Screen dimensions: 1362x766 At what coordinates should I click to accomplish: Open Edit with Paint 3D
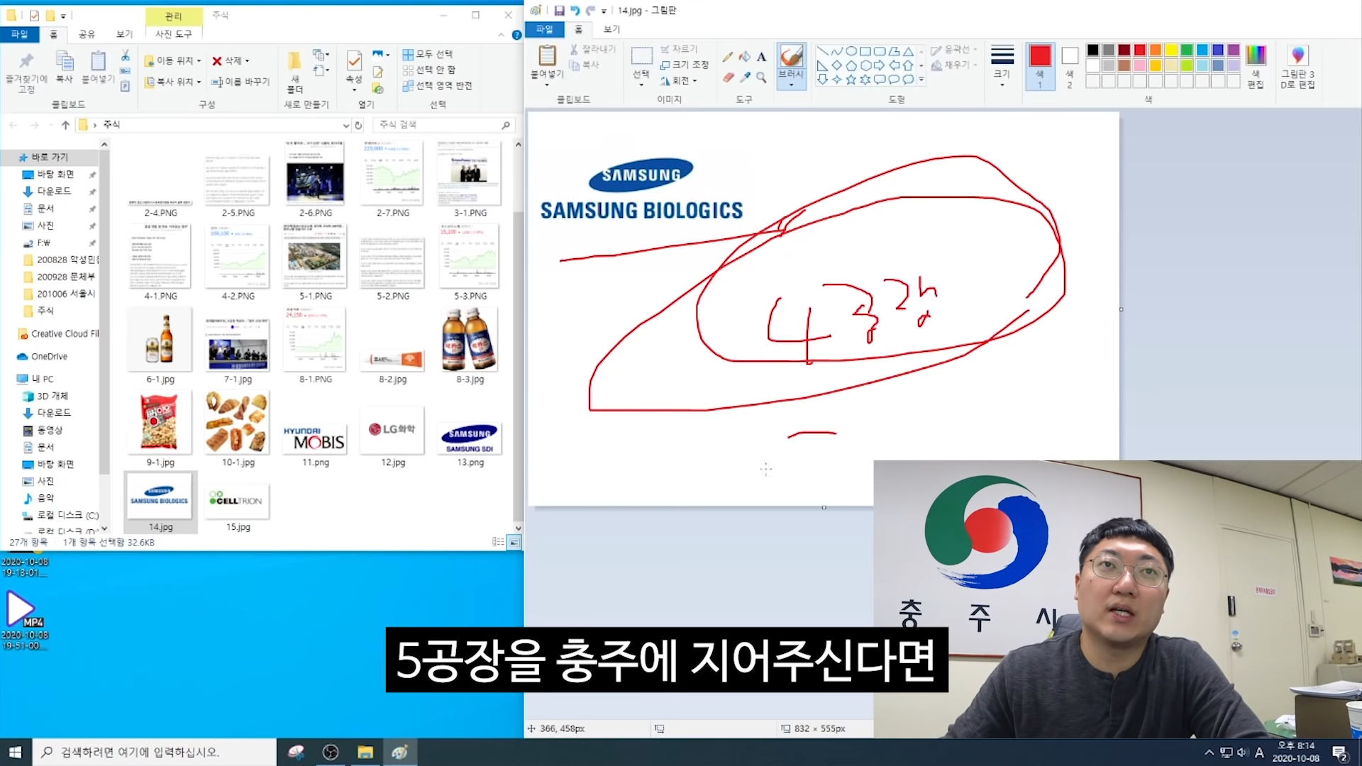point(1297,67)
